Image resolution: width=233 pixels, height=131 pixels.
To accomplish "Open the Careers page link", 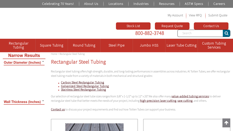I will [x=219, y=4].
